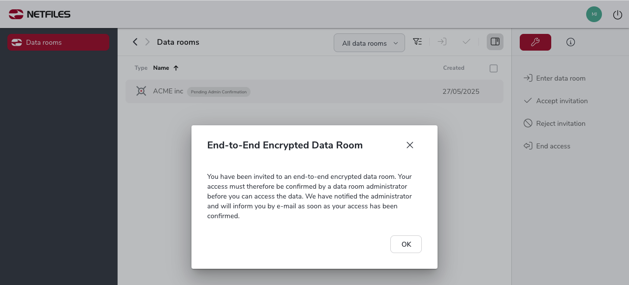Go forward with the right chevron
Image resolution: width=629 pixels, height=285 pixels.
click(x=147, y=42)
